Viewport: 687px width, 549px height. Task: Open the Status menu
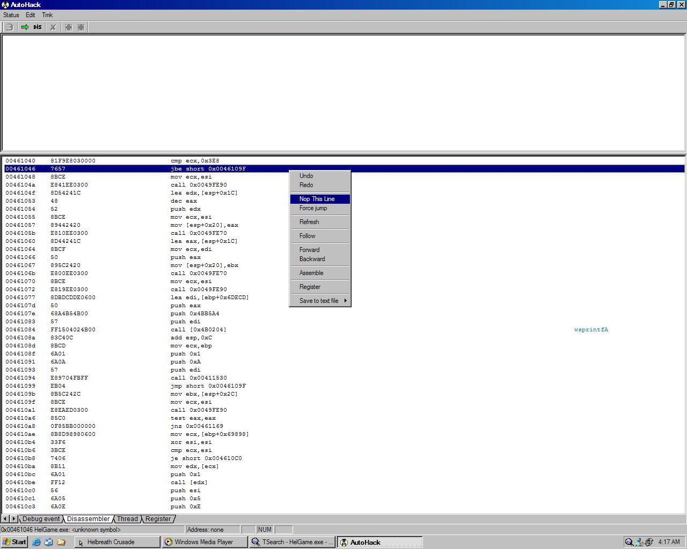[11, 15]
